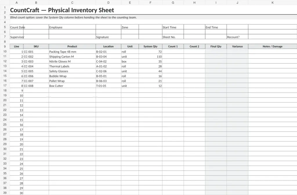The image size is (297, 195).
Task: Click location cell B-02-01
Action: point(108,51)
